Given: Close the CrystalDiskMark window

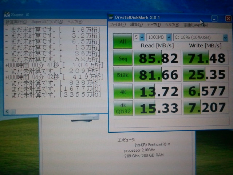Looking at the screenshot, I should click(228, 19).
